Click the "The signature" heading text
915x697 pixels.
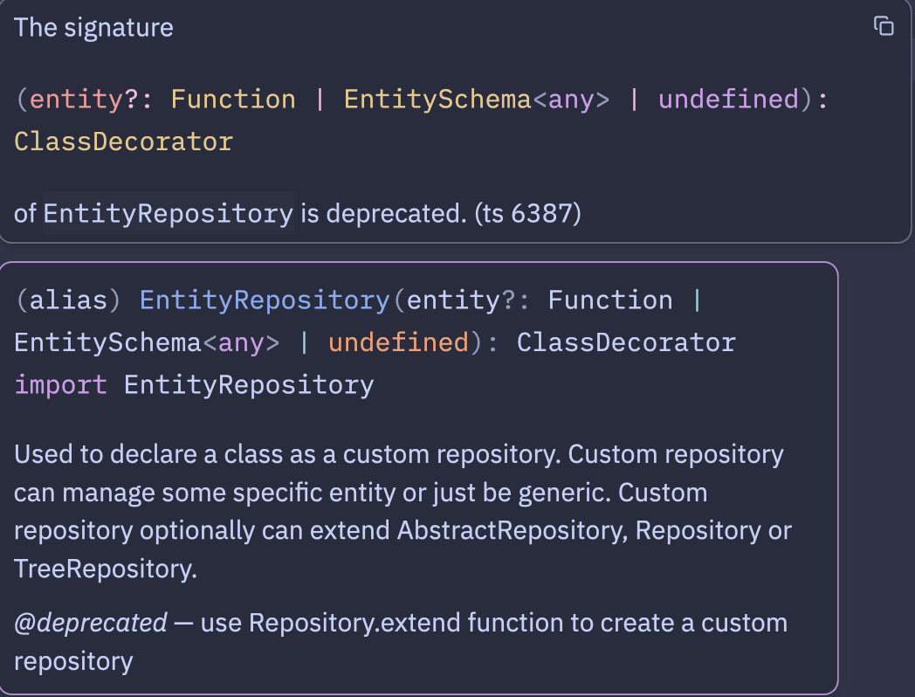tap(93, 28)
